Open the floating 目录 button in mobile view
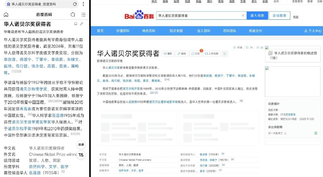 tap(81, 145)
